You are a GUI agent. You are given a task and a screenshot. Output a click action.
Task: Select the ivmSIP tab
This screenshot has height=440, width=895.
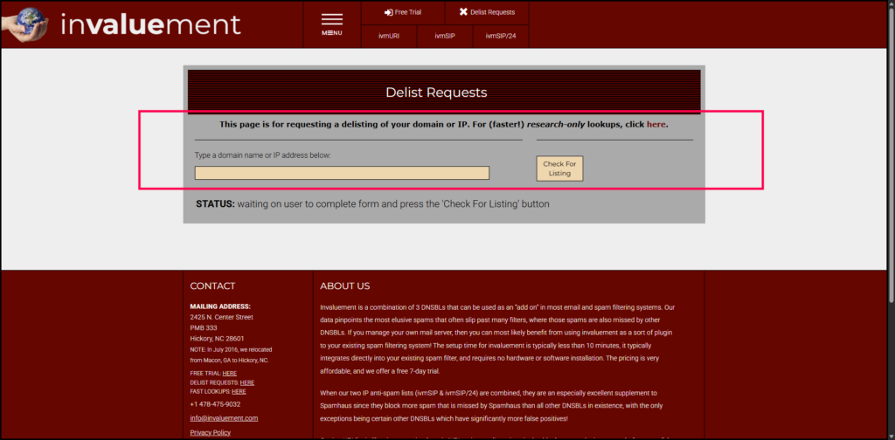coord(444,37)
